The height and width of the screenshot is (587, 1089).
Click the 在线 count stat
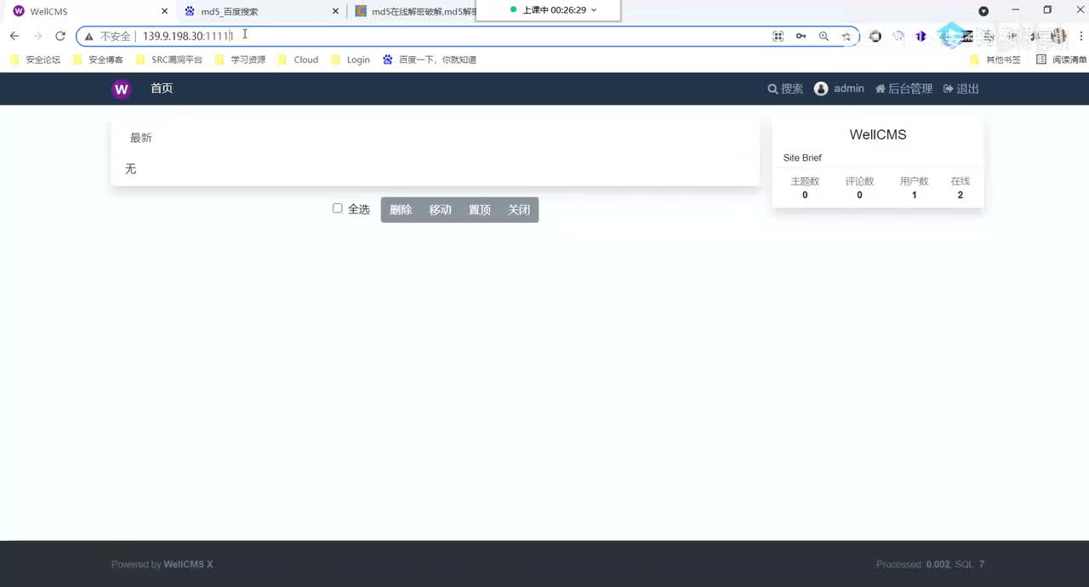point(961,188)
